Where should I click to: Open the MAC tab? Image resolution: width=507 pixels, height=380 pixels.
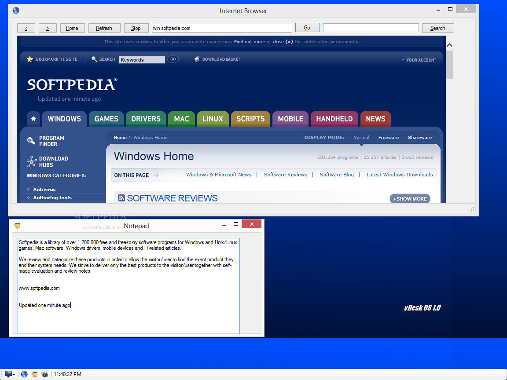[x=181, y=119]
